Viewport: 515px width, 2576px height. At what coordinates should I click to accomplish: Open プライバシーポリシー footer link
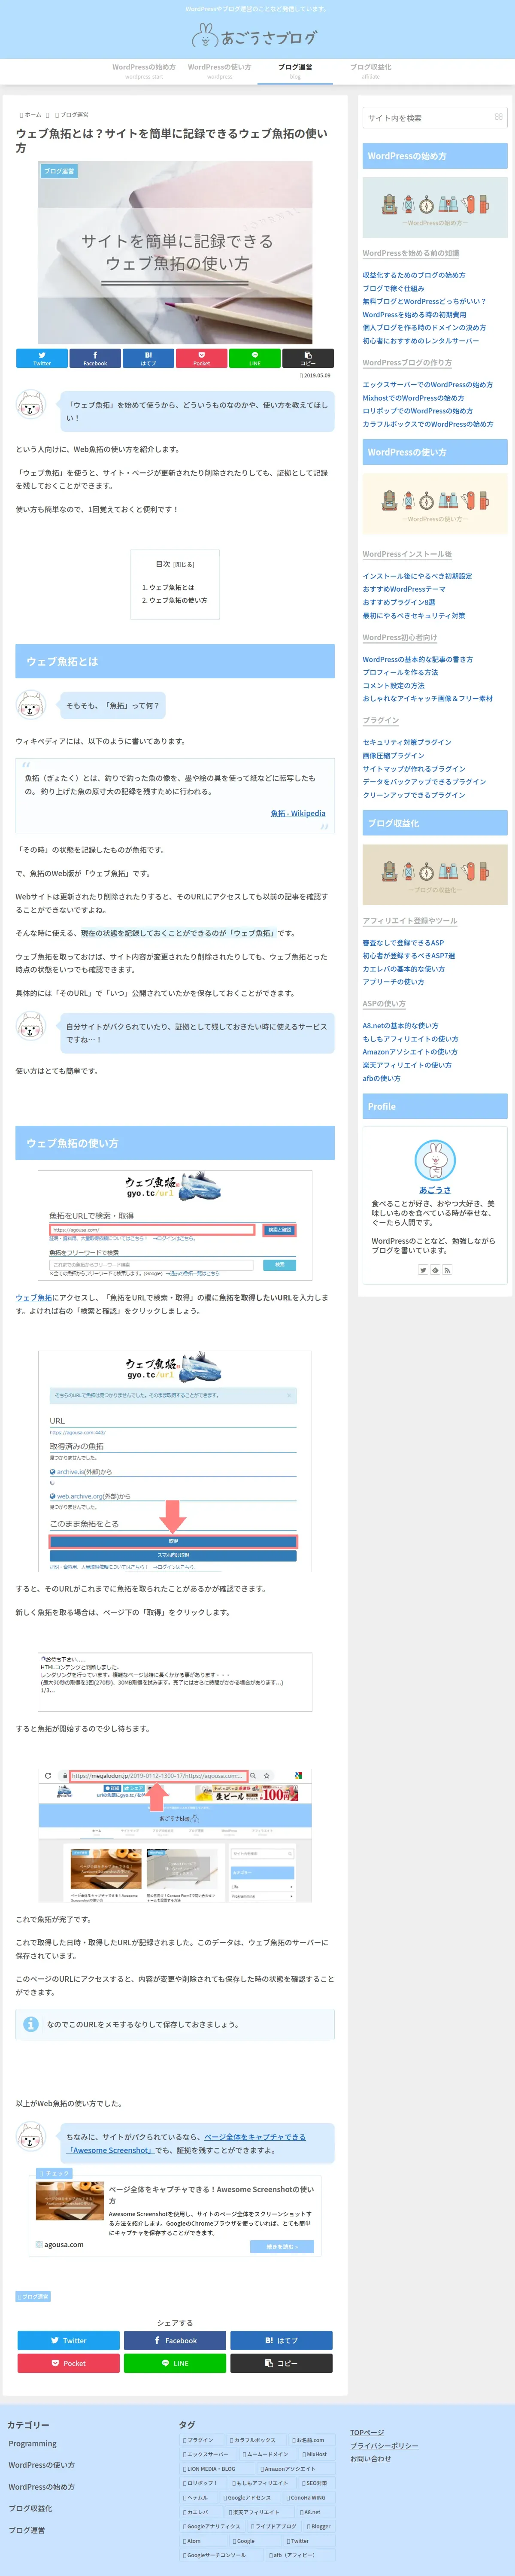coord(384,2446)
